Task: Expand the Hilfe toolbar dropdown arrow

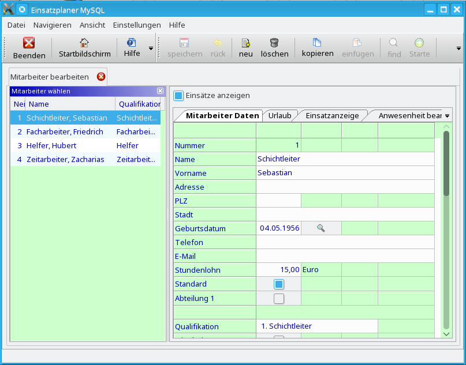Action: pyautogui.click(x=151, y=48)
